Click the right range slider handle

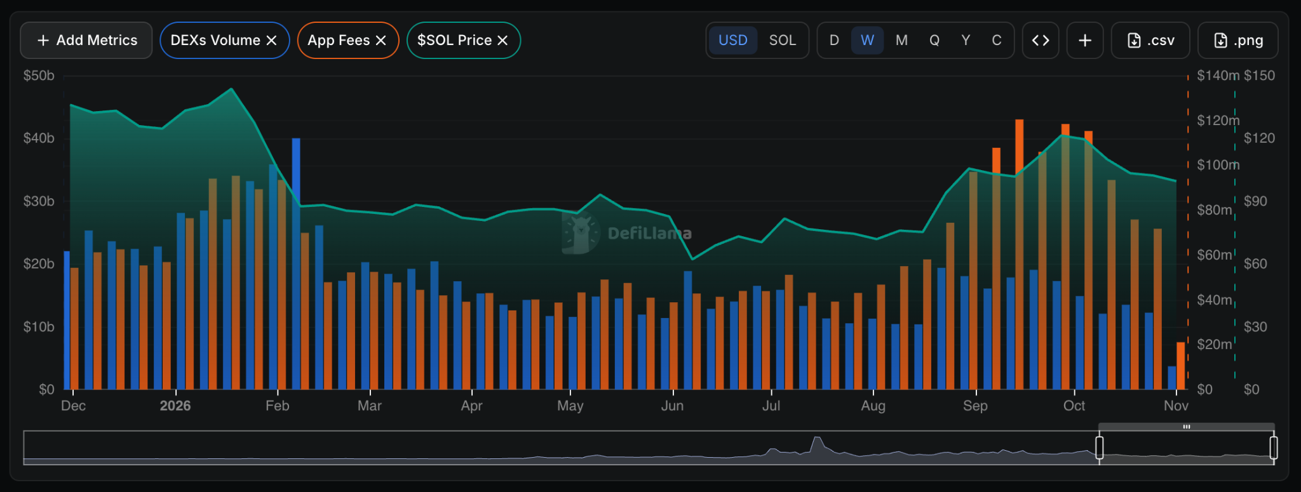[x=1274, y=448]
